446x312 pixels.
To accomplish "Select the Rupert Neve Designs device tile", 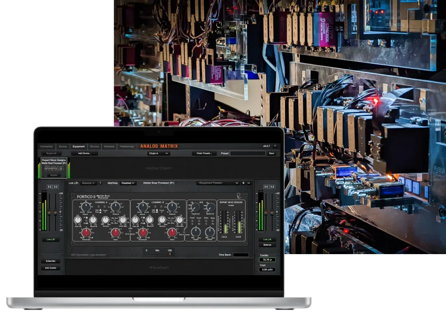I will point(54,168).
